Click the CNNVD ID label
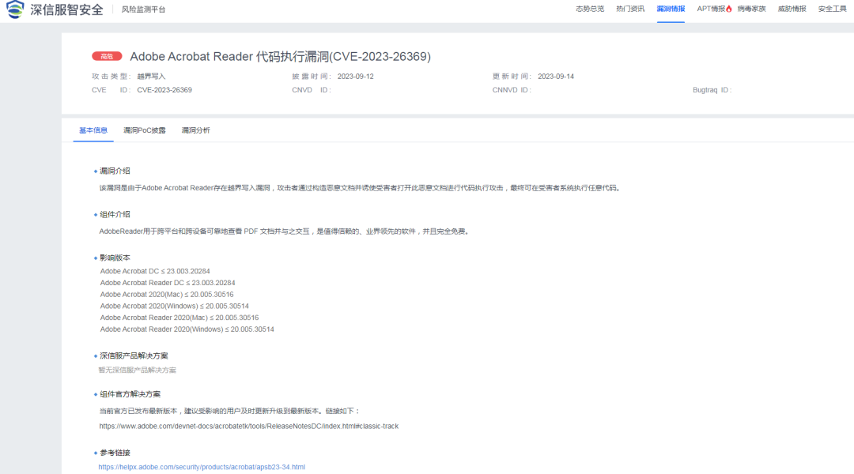Screen dimensions: 854x474 pyautogui.click(x=512, y=90)
